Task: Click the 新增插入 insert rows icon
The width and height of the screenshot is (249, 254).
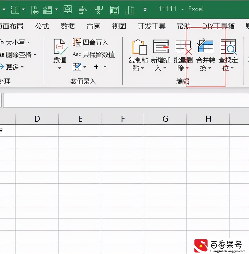Action: 161,46
